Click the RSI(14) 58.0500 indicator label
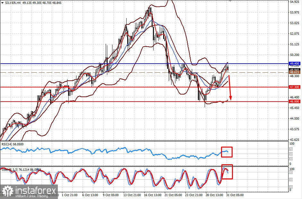This screenshot has width=302, height=199. [x=13, y=144]
